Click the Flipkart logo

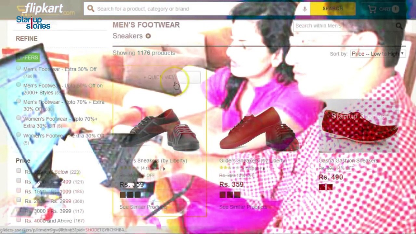pos(45,9)
